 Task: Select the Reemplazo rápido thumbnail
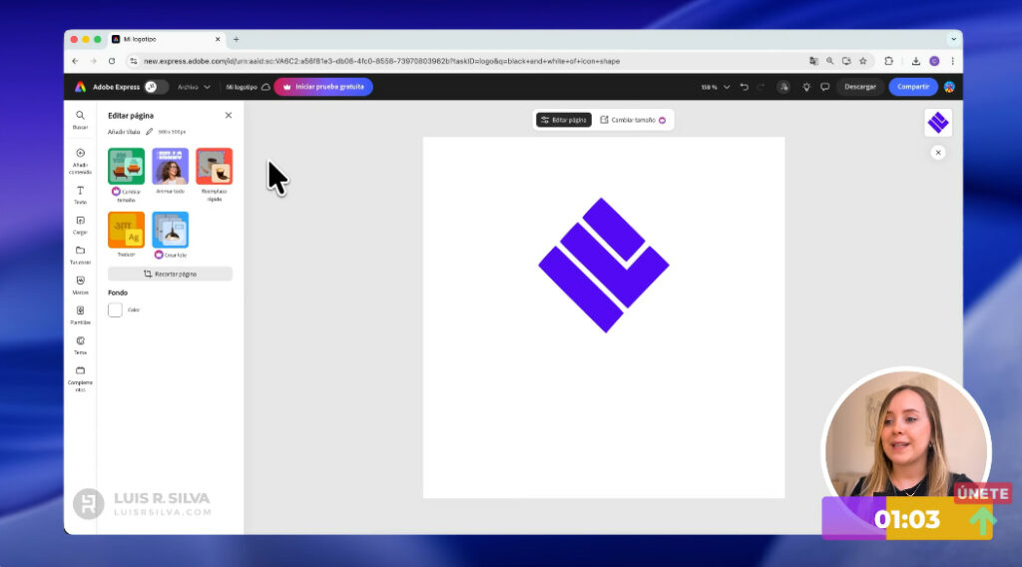coord(215,166)
